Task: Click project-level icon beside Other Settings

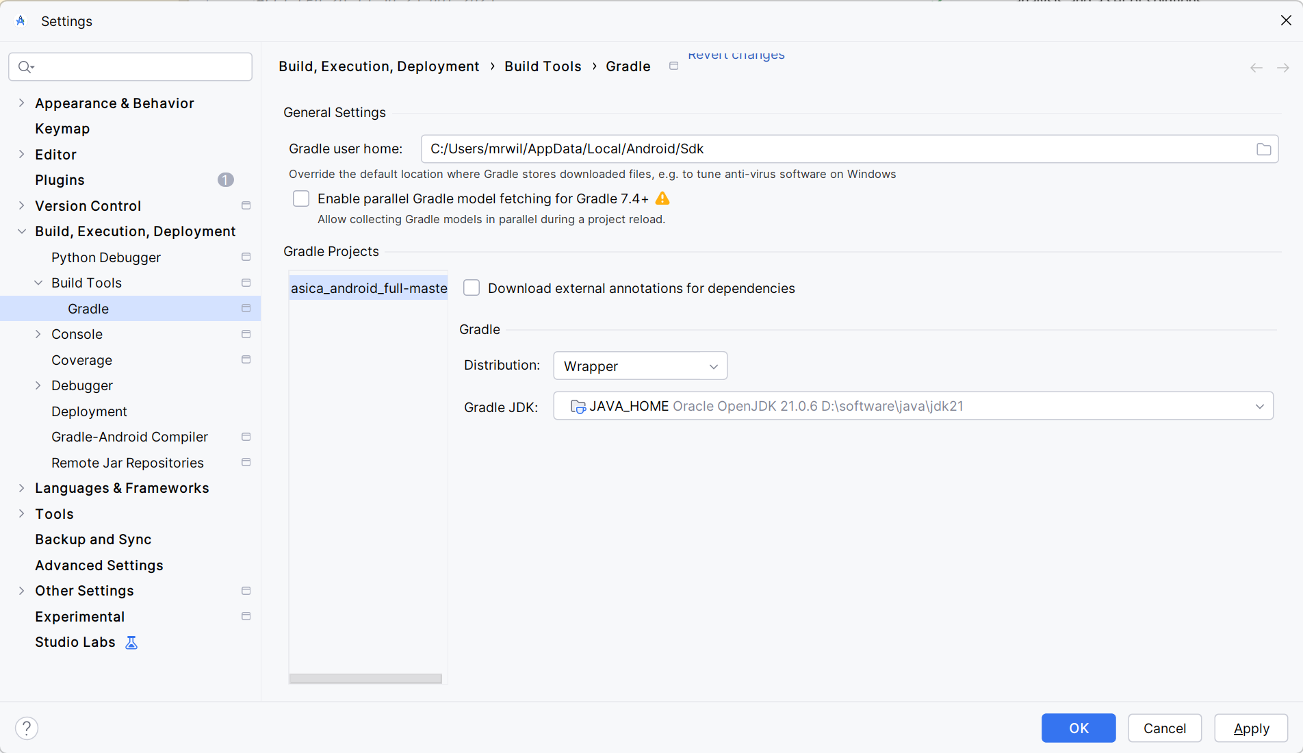Action: click(246, 591)
